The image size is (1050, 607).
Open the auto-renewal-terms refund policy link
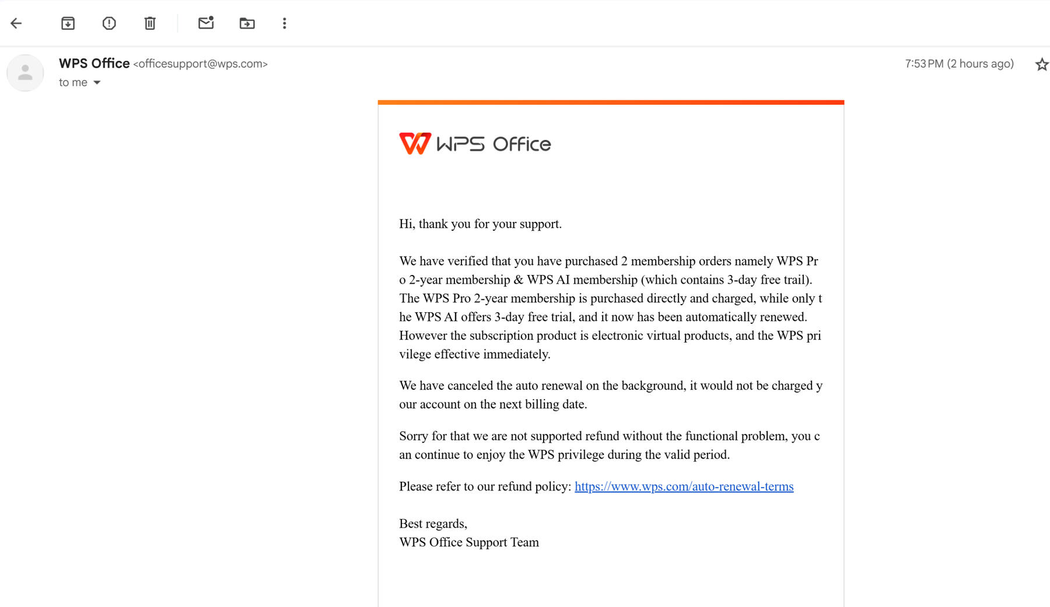[x=684, y=486]
